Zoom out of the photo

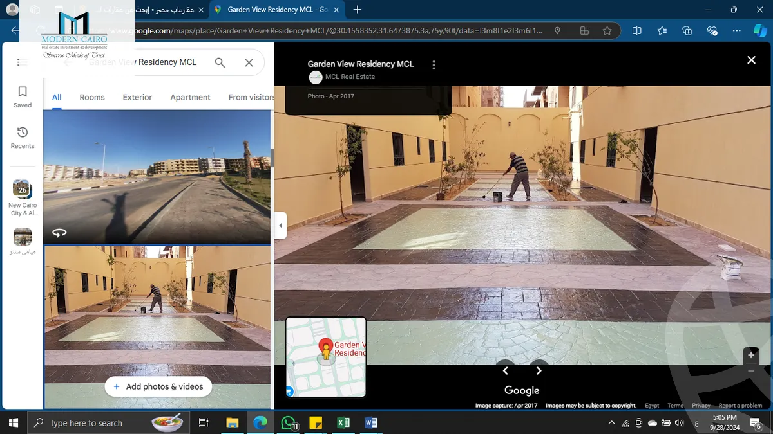pos(751,371)
